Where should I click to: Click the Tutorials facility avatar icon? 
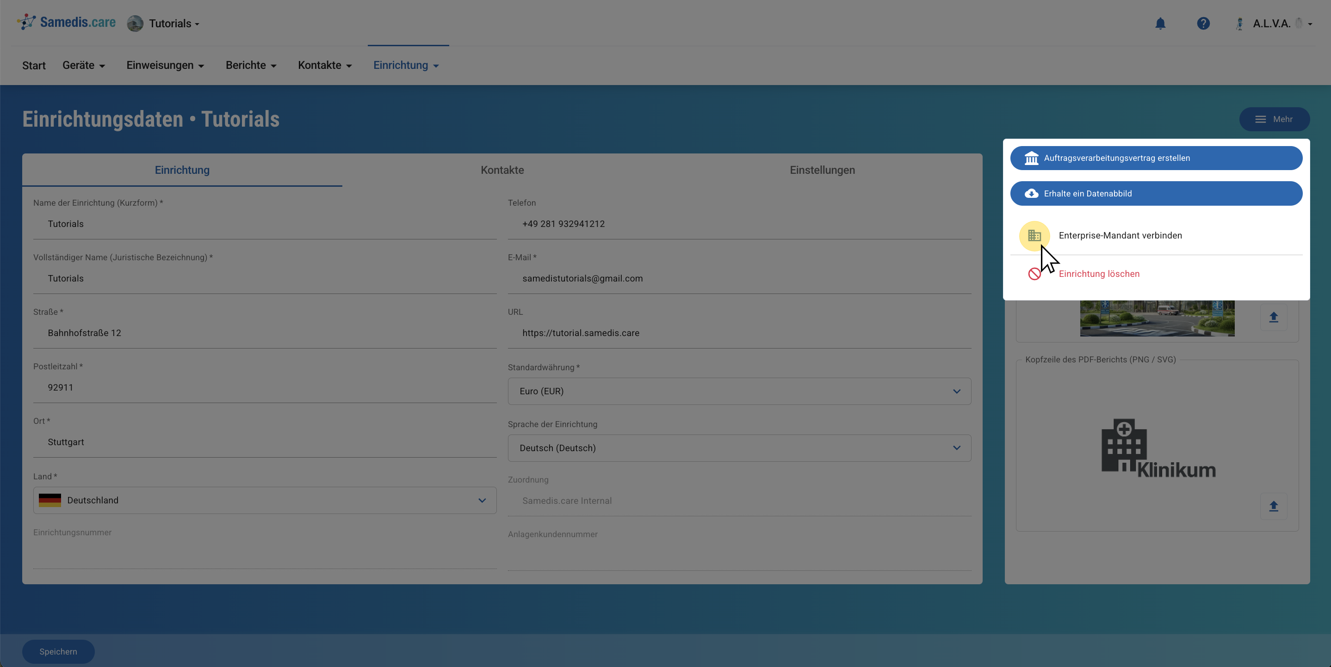[135, 23]
